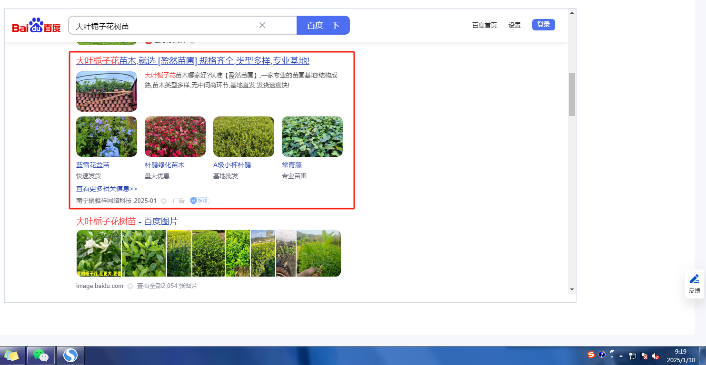This screenshot has width=706, height=365.
Task: Open the 常青藤 ivy image
Action: (x=312, y=137)
